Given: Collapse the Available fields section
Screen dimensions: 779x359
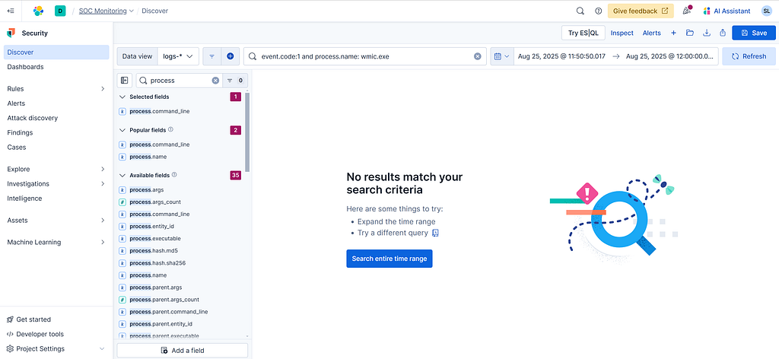Looking at the screenshot, I should tap(123, 176).
